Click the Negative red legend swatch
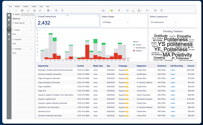Screen dimensions: 203x125 click(x=134, y=51)
